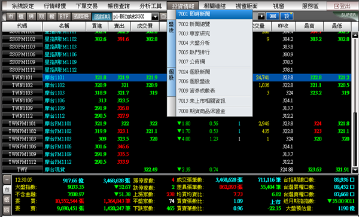
Task: Click the quote list vertical scrollbar down arrow
Action: 355,170
